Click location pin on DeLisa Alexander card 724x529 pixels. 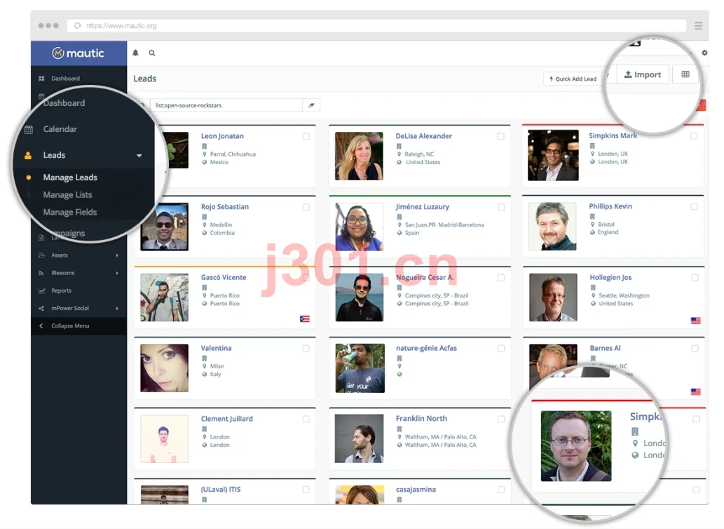click(x=399, y=154)
